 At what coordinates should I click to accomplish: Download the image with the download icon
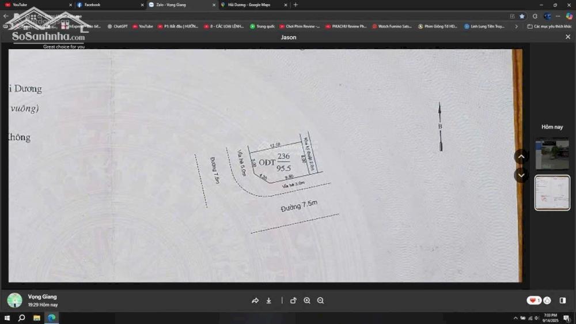point(268,300)
